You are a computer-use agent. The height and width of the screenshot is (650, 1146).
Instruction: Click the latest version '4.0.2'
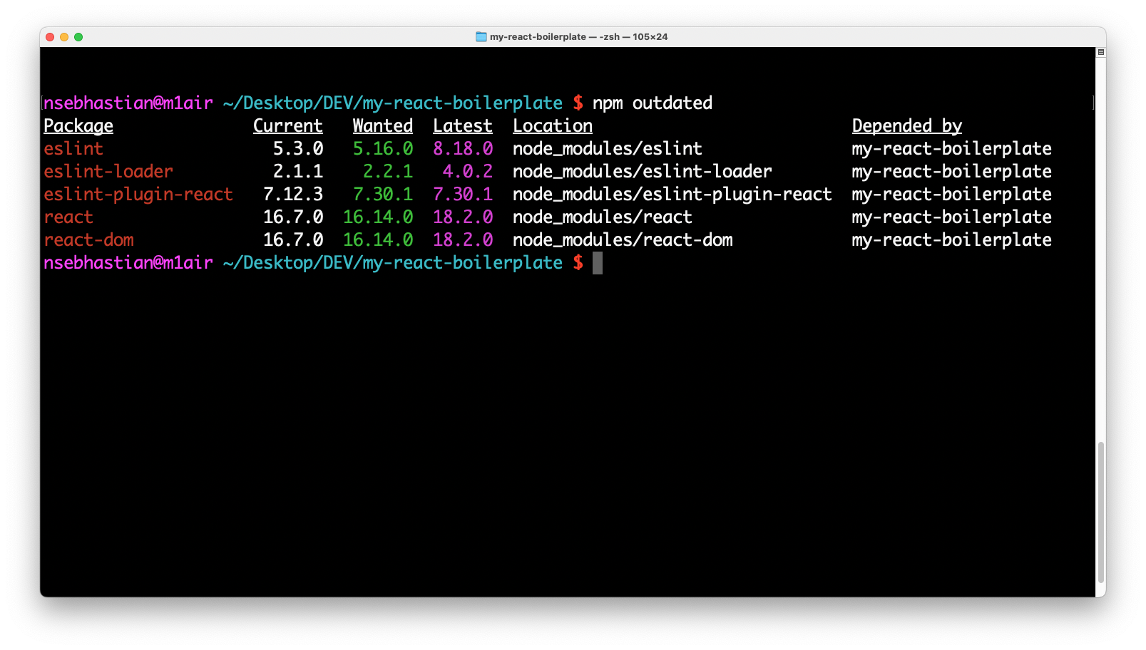pos(468,172)
